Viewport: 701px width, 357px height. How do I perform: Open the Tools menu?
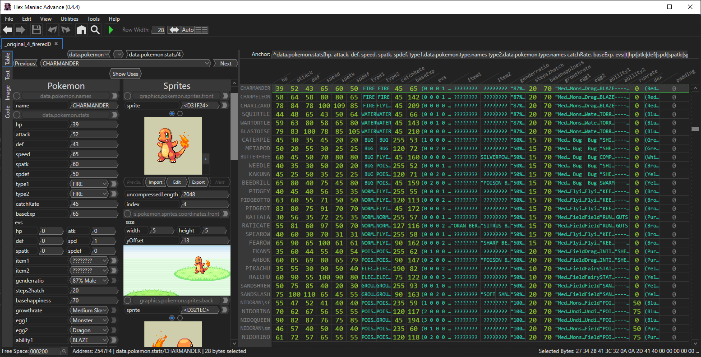click(93, 19)
